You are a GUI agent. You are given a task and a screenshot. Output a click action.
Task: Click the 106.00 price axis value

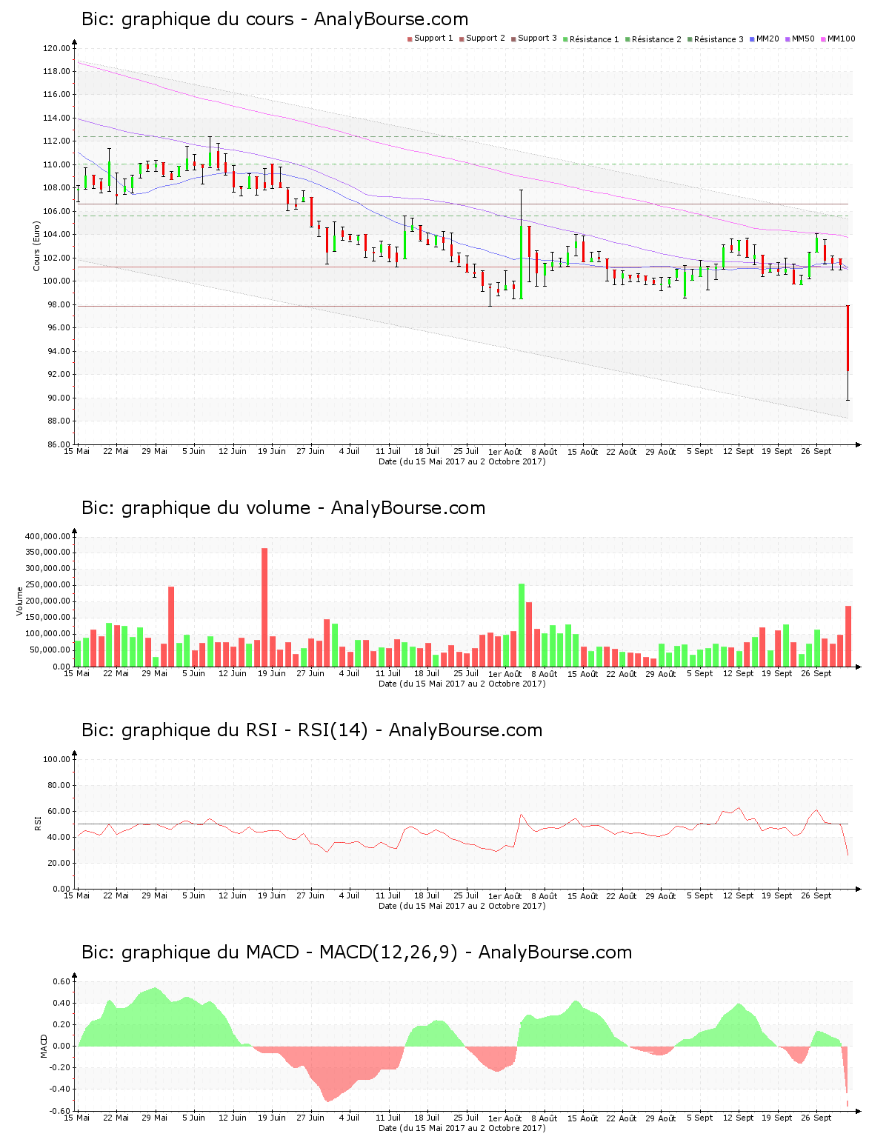coord(56,211)
